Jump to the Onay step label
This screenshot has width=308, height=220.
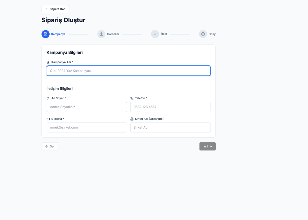coord(212,34)
